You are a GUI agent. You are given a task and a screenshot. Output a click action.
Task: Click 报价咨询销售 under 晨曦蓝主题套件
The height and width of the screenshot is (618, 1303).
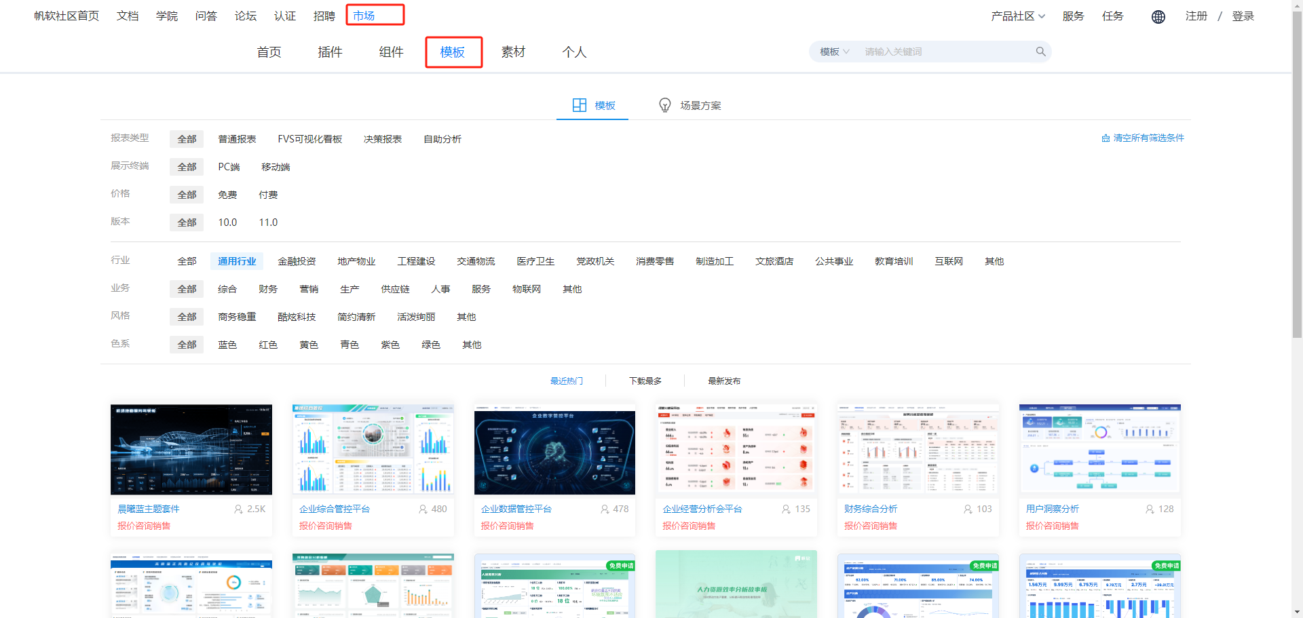(x=144, y=526)
